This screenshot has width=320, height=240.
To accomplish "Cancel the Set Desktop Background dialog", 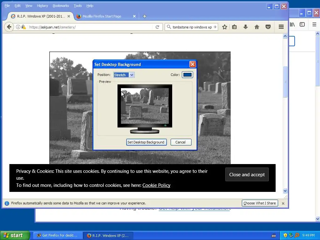I will click(x=181, y=142).
